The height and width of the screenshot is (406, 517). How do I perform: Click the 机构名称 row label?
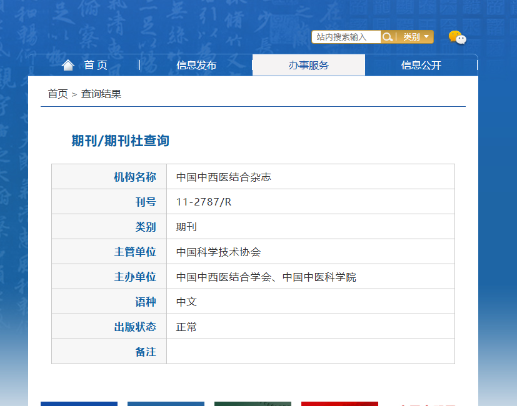click(x=135, y=177)
